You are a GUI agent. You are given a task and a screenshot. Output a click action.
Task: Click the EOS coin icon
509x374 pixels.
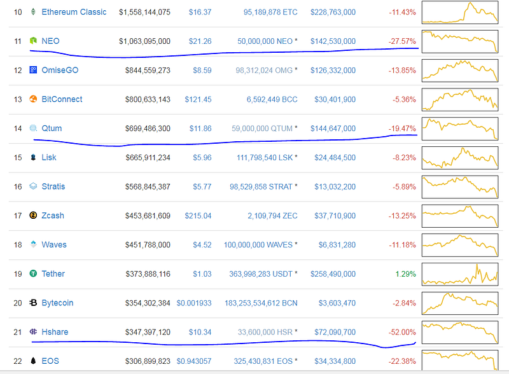click(33, 361)
